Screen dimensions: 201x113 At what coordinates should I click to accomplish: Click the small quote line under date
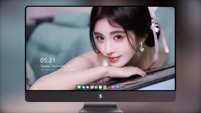[x=61, y=70]
